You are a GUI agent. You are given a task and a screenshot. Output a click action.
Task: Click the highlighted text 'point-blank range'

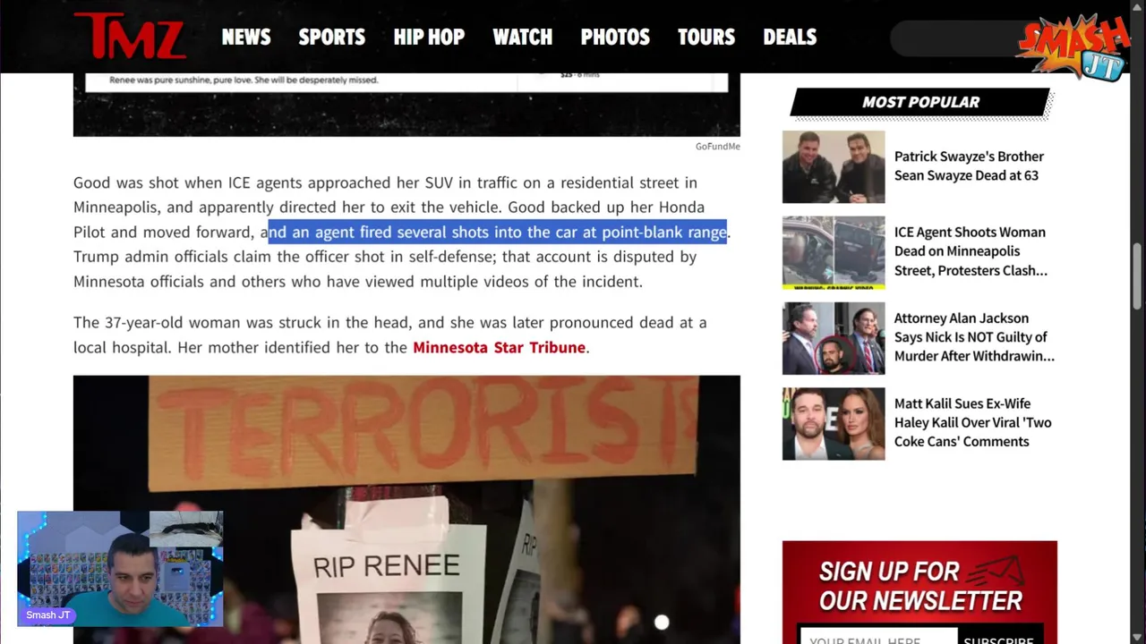[x=663, y=232]
